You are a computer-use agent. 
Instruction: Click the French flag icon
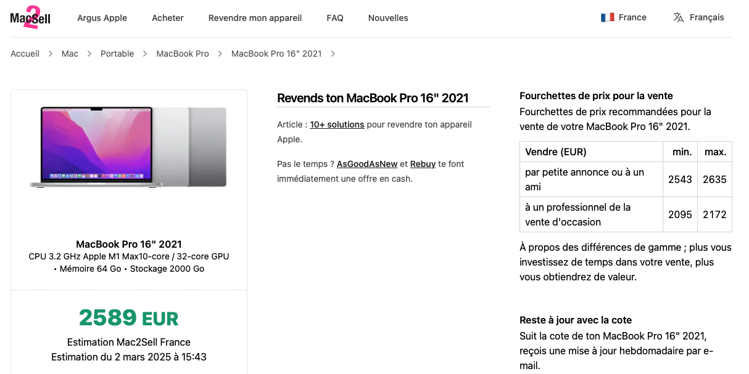point(607,17)
